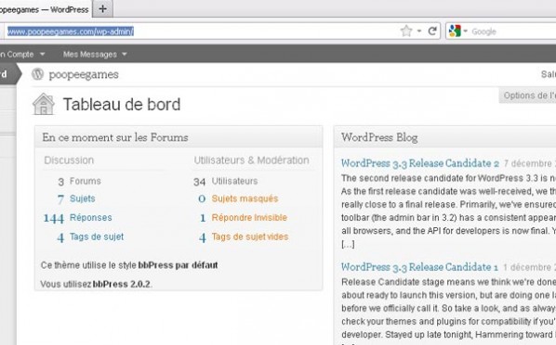Open a new browser tab
Screen dimensions: 556x345
[103, 8]
